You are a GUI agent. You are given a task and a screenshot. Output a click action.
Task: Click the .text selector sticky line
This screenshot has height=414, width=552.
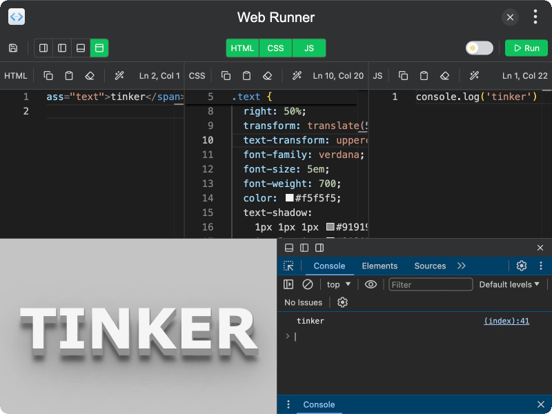pos(252,97)
